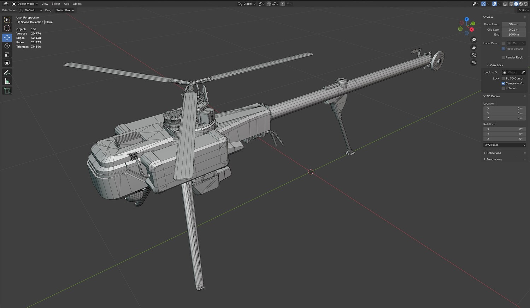Adjust the Clip Start 0.01 m field
Image resolution: width=530 pixels, height=308 pixels.
click(514, 30)
